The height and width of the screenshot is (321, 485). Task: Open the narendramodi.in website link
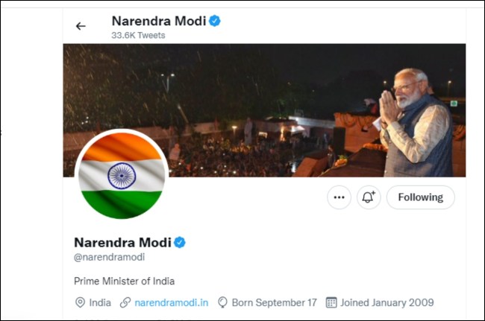[x=172, y=302]
